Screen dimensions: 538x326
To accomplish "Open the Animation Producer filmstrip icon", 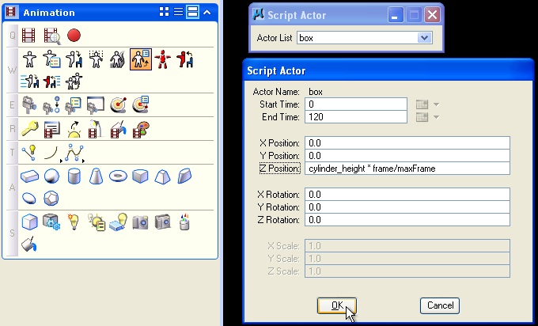I will point(28,36).
